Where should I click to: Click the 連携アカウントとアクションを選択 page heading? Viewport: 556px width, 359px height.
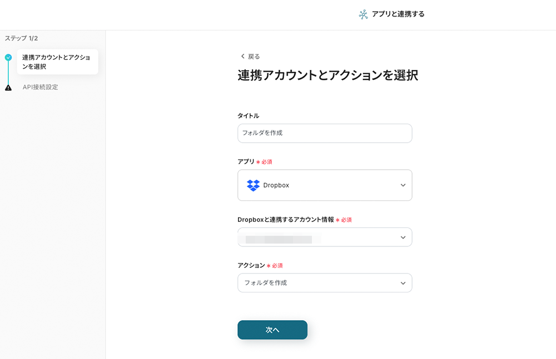(x=327, y=75)
